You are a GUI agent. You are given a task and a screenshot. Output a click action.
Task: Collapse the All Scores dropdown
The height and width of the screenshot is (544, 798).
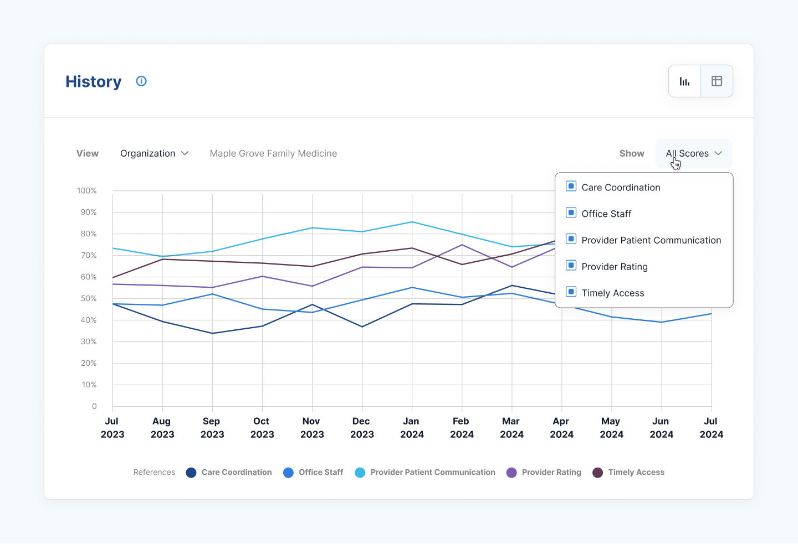pos(694,153)
